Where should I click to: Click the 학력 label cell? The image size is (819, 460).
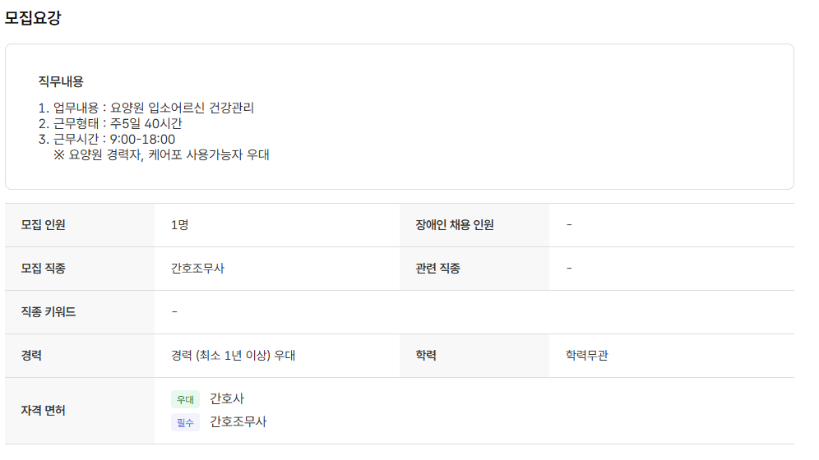tap(426, 356)
